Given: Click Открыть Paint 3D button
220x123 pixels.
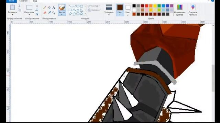Looking at the screenshot, I should coord(193,10).
